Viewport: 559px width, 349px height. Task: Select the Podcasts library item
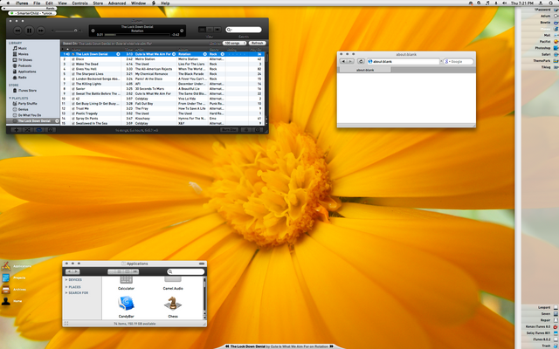click(x=25, y=64)
